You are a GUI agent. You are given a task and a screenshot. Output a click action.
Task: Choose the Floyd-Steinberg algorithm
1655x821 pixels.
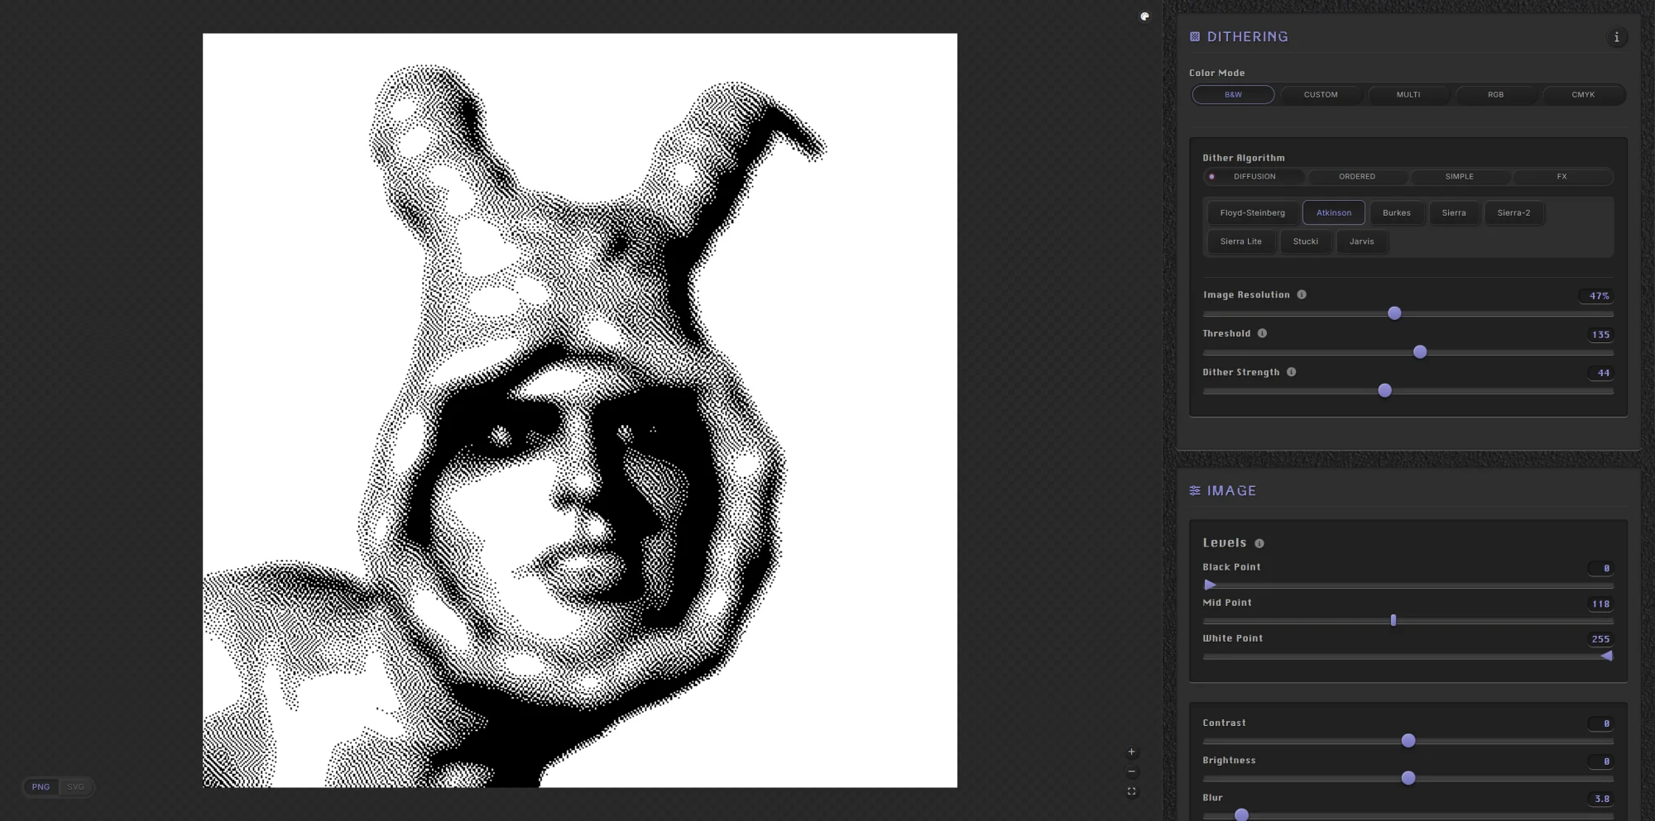coord(1252,213)
